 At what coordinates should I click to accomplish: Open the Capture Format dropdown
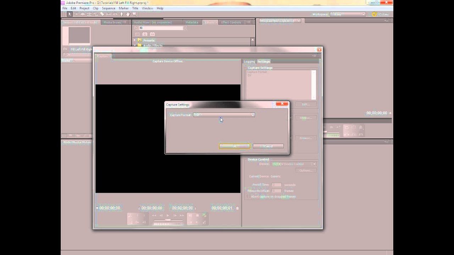[224, 115]
